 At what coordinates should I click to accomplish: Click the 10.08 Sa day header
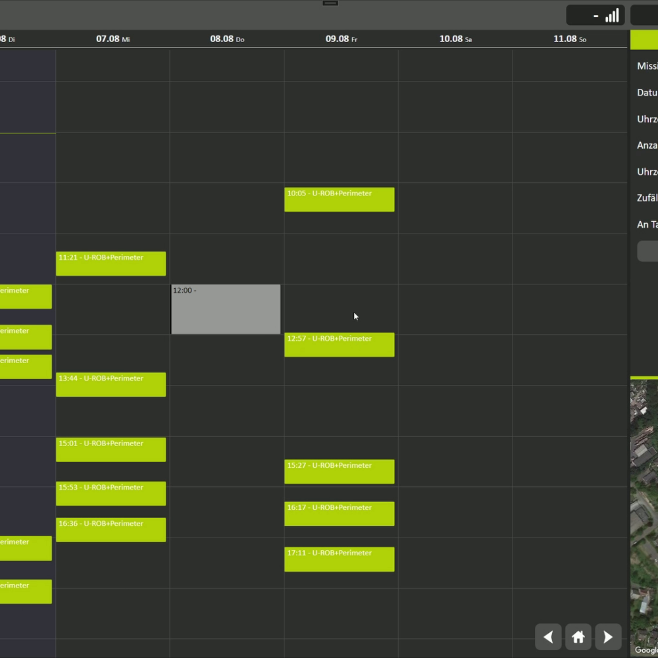[455, 39]
